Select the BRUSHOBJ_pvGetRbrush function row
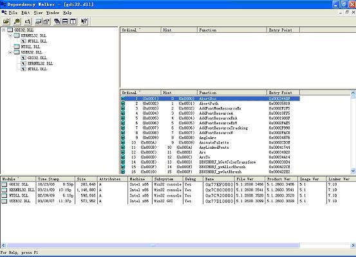This screenshot has width=356, height=257. tap(211, 172)
